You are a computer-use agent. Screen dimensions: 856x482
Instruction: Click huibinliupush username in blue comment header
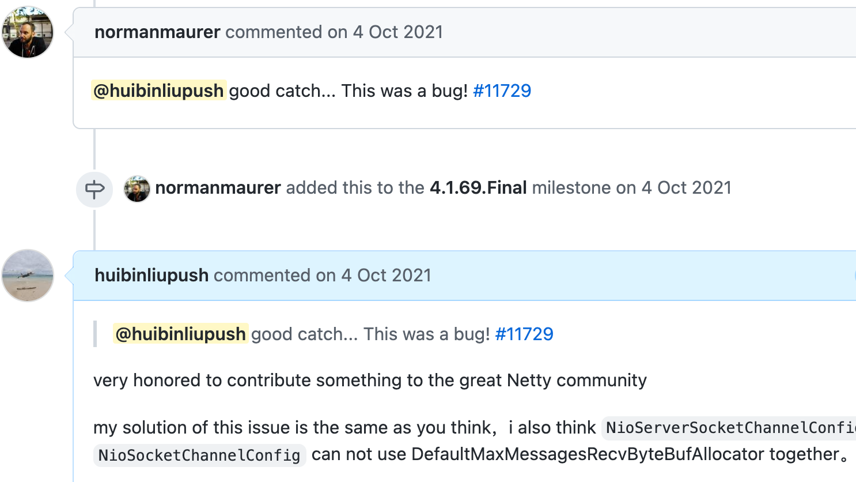pos(151,276)
